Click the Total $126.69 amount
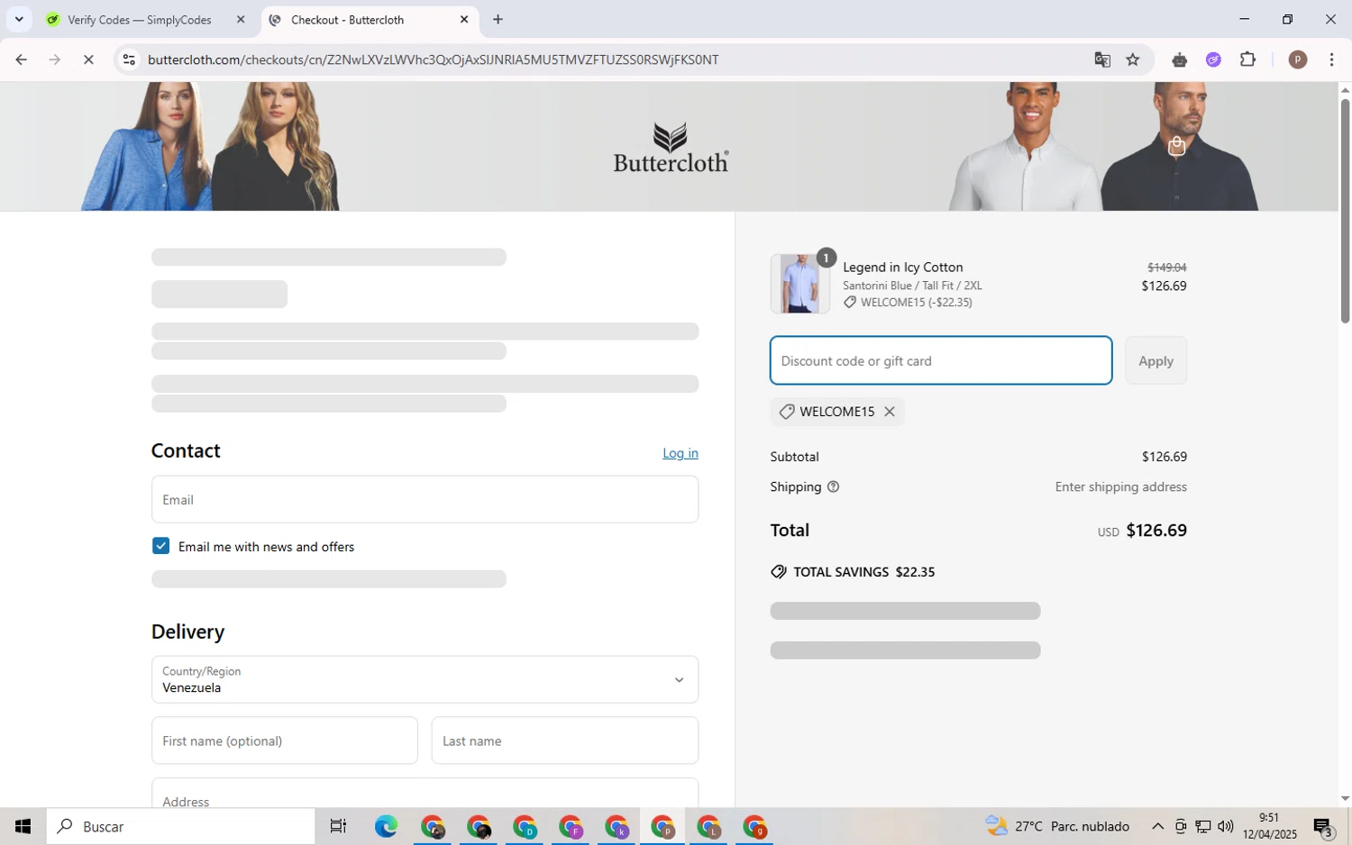This screenshot has height=845, width=1352. pyautogui.click(x=1156, y=531)
